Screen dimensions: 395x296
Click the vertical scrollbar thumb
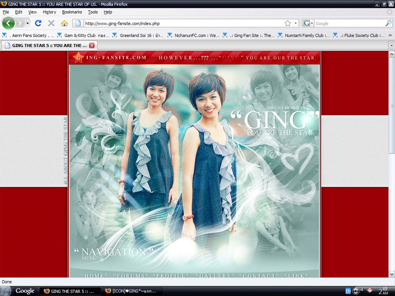pyautogui.click(x=392, y=106)
